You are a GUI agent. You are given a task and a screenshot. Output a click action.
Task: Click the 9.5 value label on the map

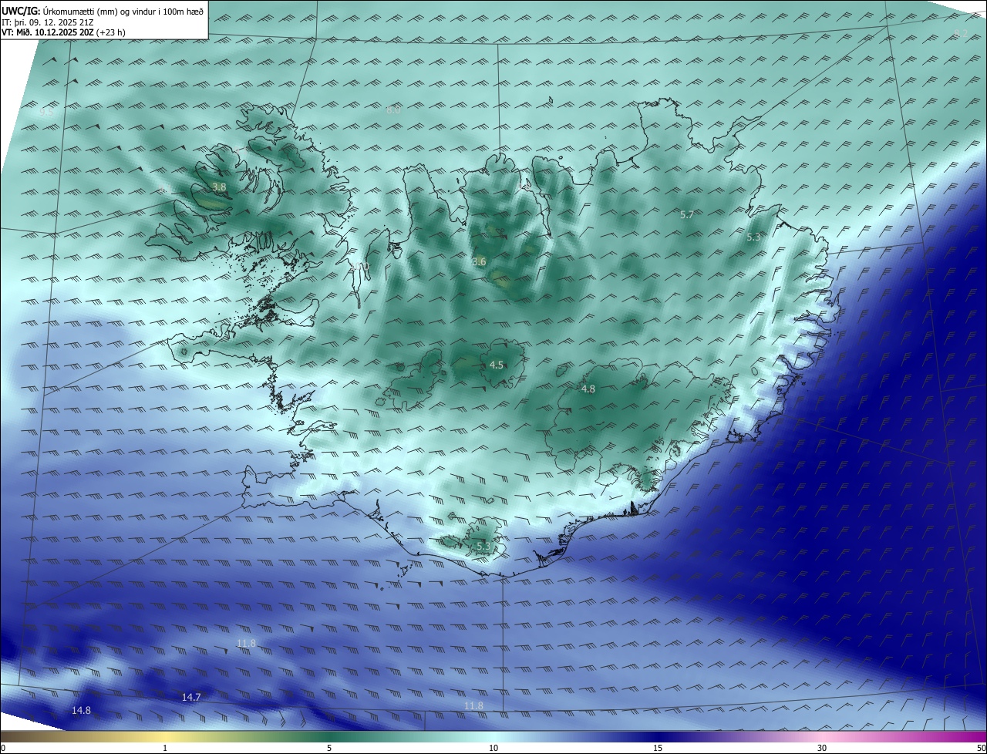46,112
